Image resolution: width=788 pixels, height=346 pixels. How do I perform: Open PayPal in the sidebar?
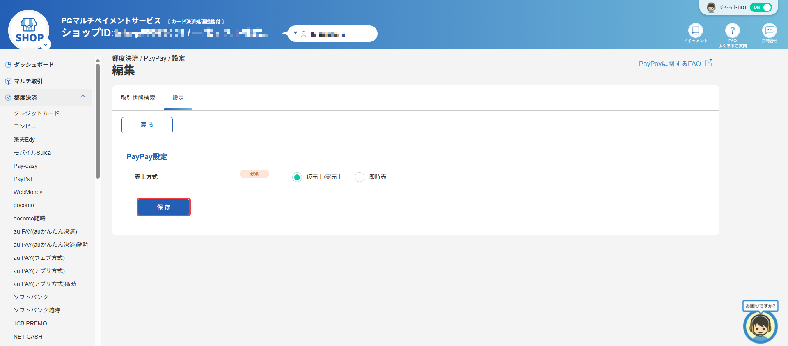pyautogui.click(x=23, y=179)
